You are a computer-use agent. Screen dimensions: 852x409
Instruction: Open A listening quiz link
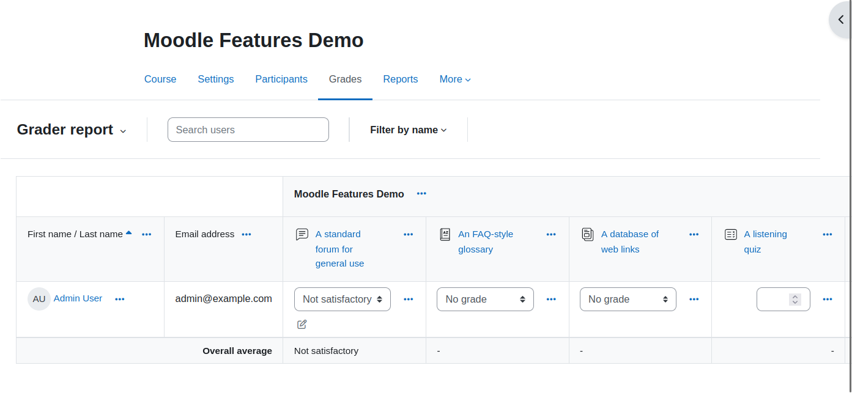[x=765, y=241]
